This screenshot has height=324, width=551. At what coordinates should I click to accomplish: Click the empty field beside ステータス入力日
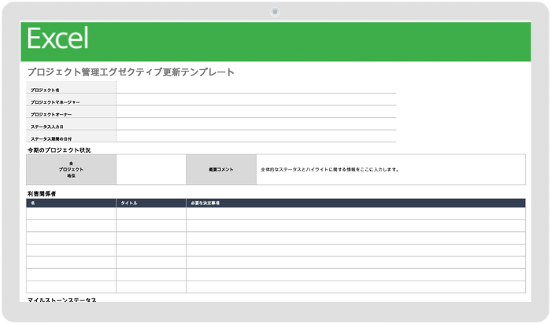tap(256, 124)
